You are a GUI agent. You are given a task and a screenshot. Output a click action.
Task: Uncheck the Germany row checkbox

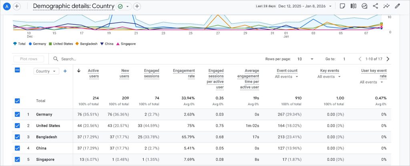tap(17, 114)
